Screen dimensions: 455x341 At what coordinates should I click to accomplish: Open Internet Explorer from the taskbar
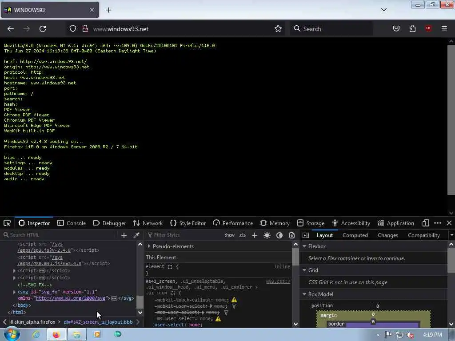(x=36, y=334)
